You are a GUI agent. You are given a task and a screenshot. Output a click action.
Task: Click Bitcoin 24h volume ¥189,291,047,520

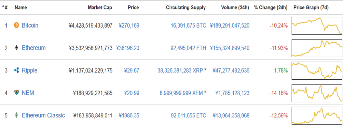(x=230, y=26)
